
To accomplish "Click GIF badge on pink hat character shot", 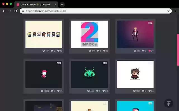I will click(x=59, y=63).
